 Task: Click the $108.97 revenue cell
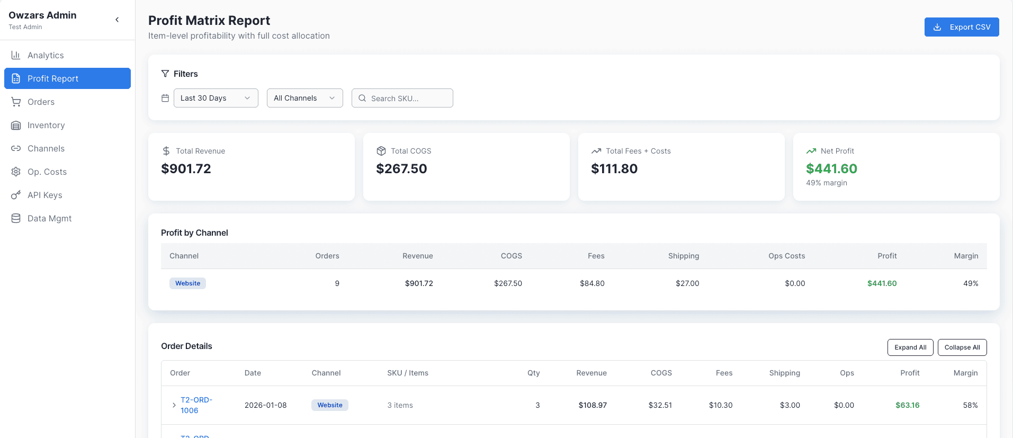[x=593, y=405]
